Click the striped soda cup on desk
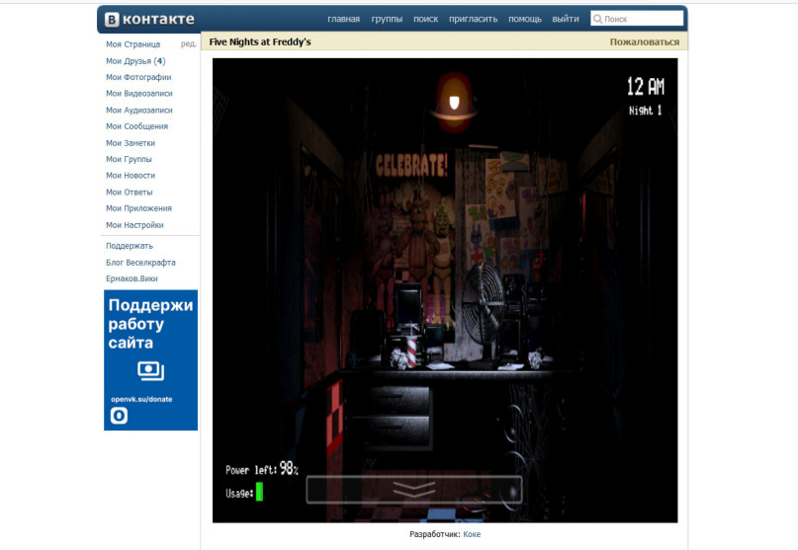This screenshot has width=798, height=550. 411,350
